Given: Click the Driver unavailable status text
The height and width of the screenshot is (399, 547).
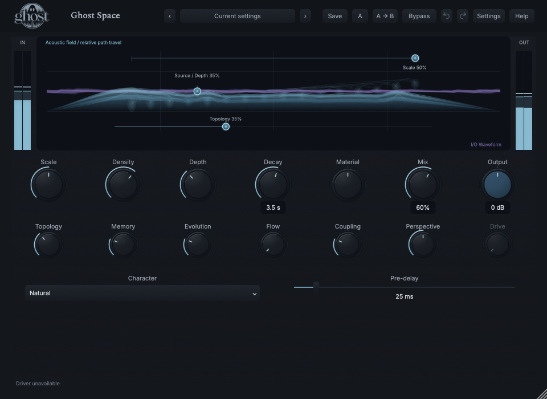Looking at the screenshot, I should [x=38, y=383].
